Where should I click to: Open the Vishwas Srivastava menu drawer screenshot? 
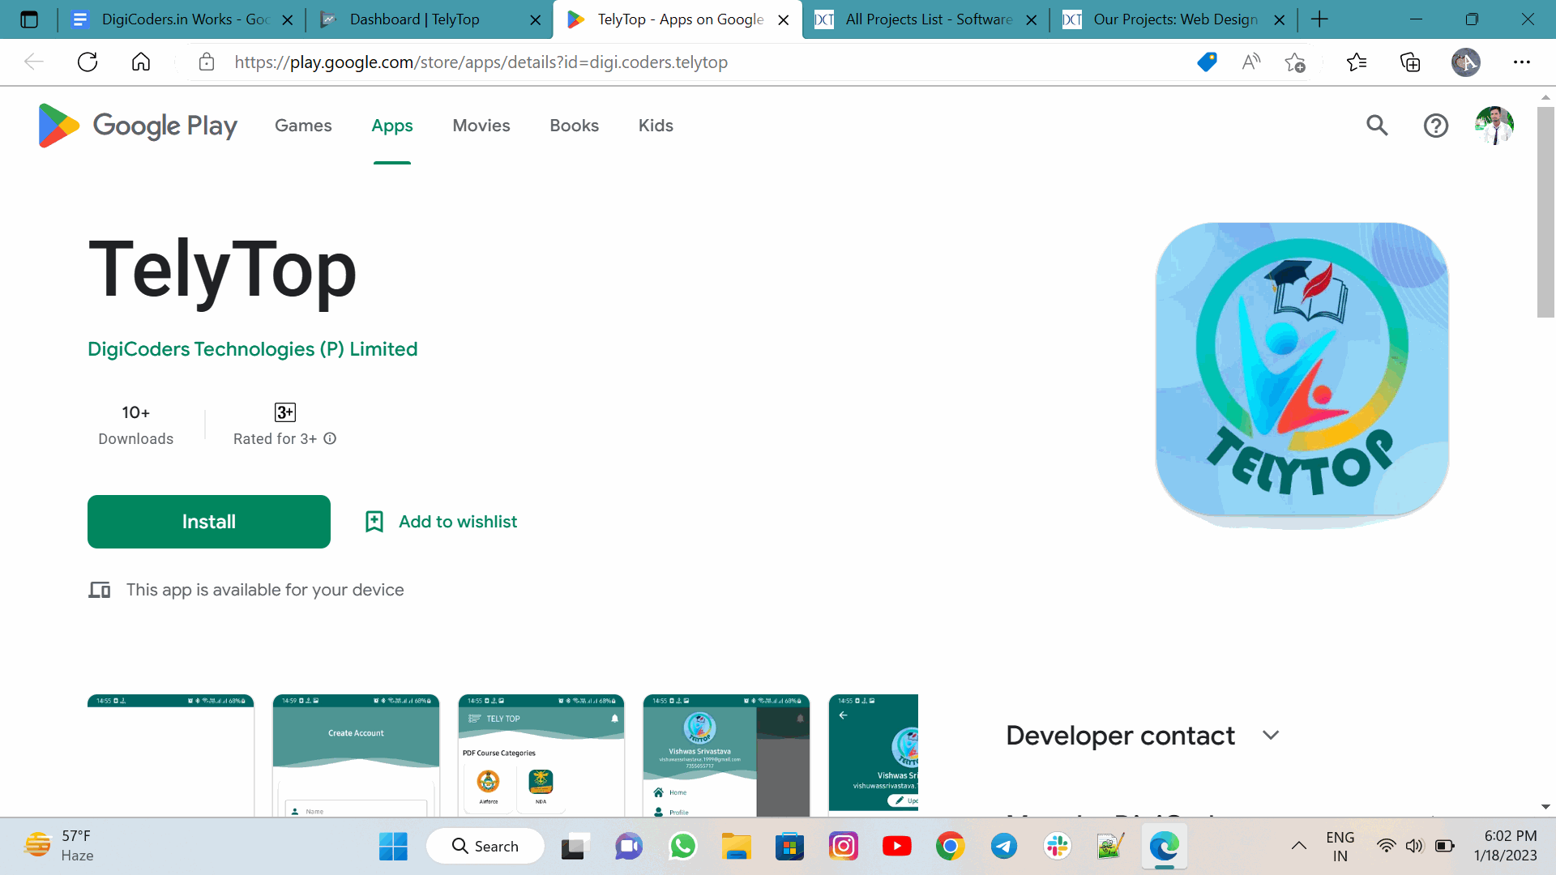point(726,755)
